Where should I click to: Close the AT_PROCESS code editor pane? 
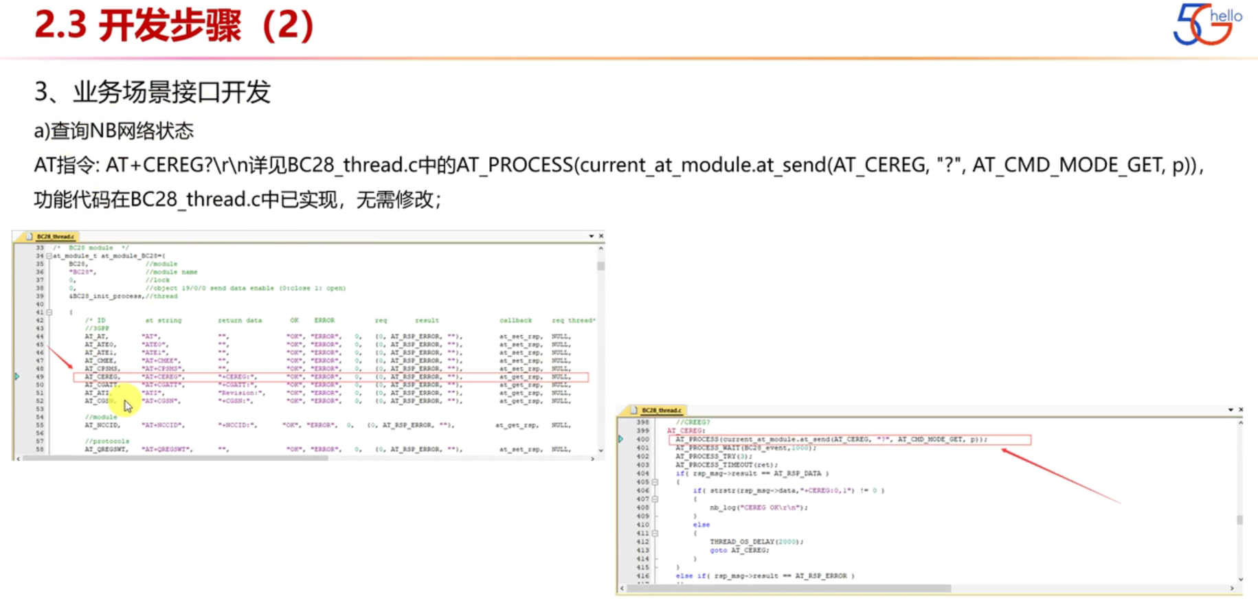(x=1241, y=410)
